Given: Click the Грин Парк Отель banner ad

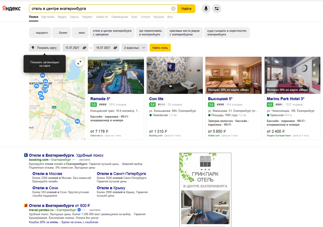Looking at the screenshot, I should pos(205,190).
